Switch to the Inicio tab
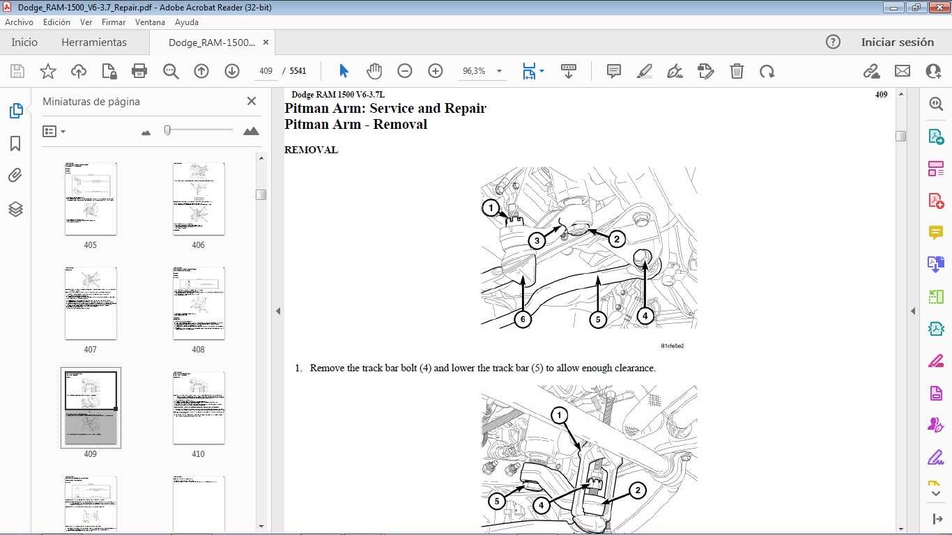 click(24, 42)
